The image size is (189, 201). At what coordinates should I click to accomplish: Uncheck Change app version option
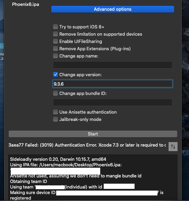(x=55, y=75)
